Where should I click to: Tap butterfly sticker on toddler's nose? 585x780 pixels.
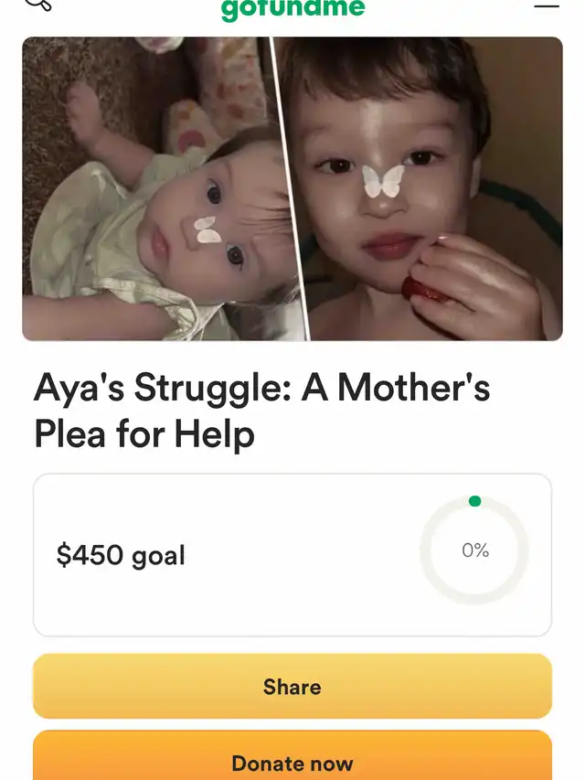tap(383, 181)
